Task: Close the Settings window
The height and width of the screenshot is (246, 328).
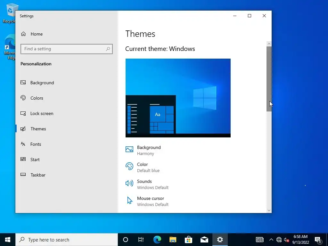Action: coord(264,16)
